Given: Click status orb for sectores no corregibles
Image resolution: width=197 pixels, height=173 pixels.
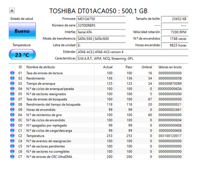Looking at the screenshot, I should click(12, 151).
